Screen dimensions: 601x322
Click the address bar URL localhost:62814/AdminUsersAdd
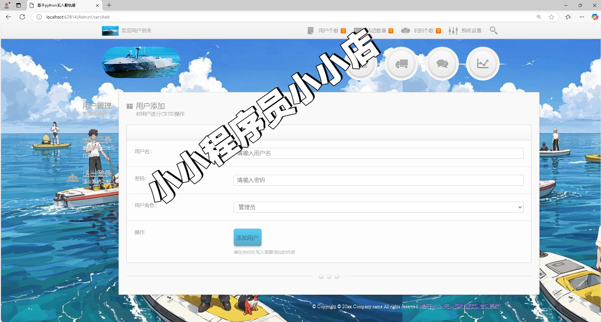(78, 17)
